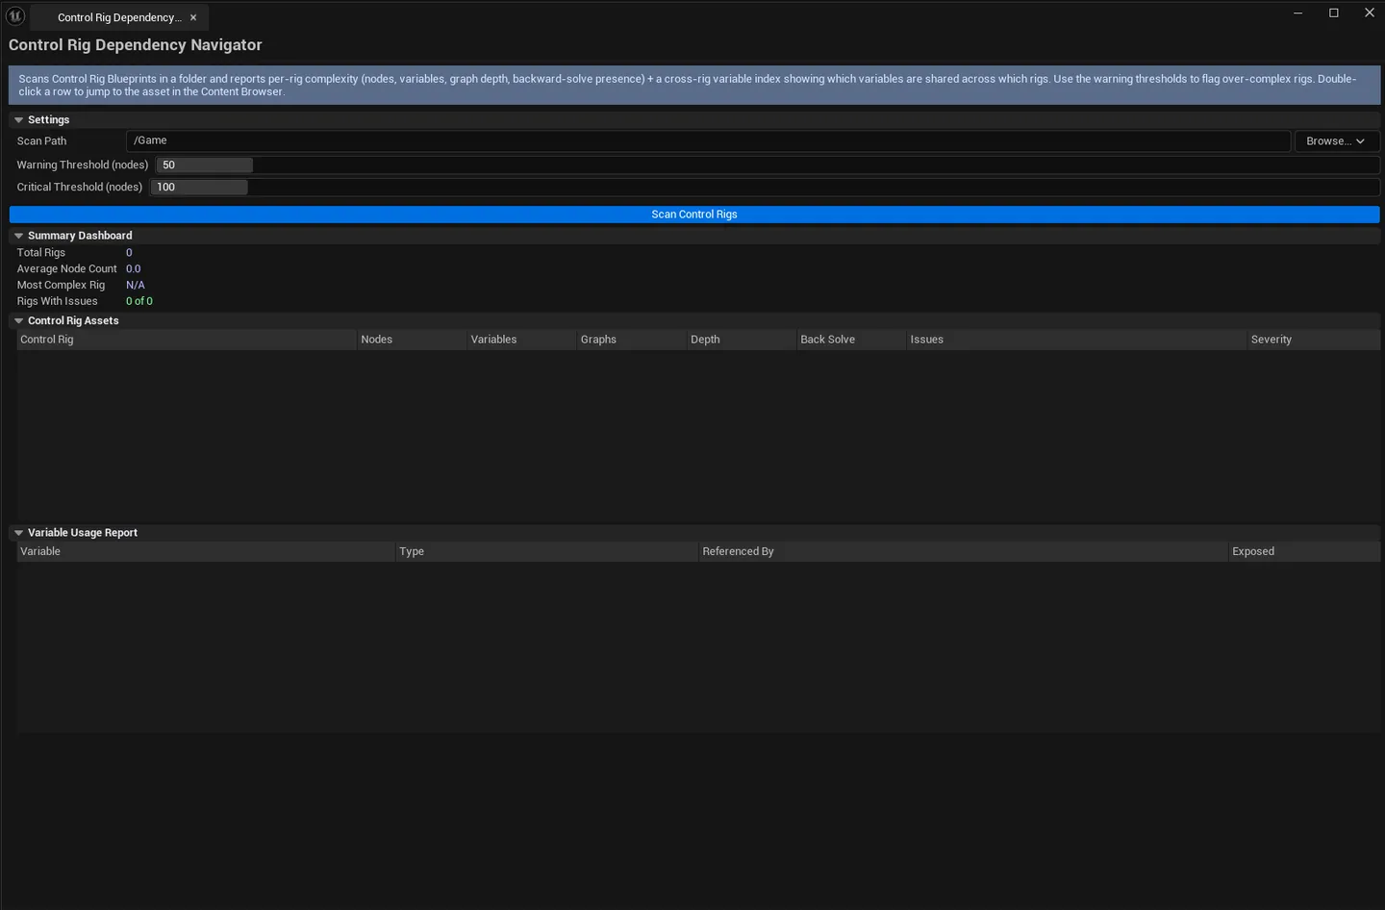1385x910 pixels.
Task: Click the Most Complex Rig N/A value
Action: point(136,286)
